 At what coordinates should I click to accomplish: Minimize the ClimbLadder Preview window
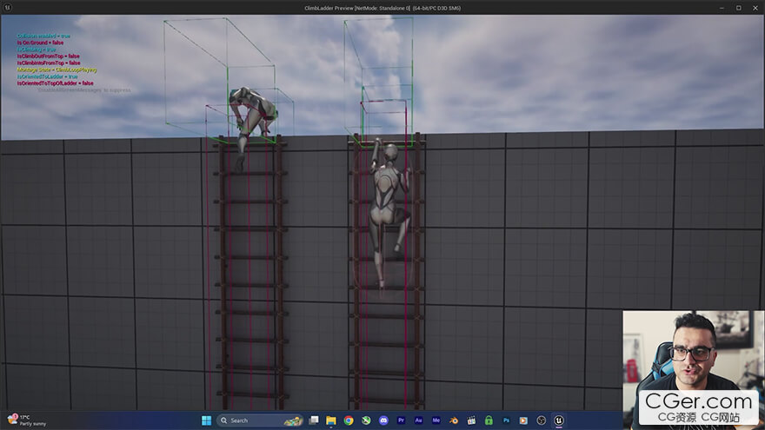(722, 8)
